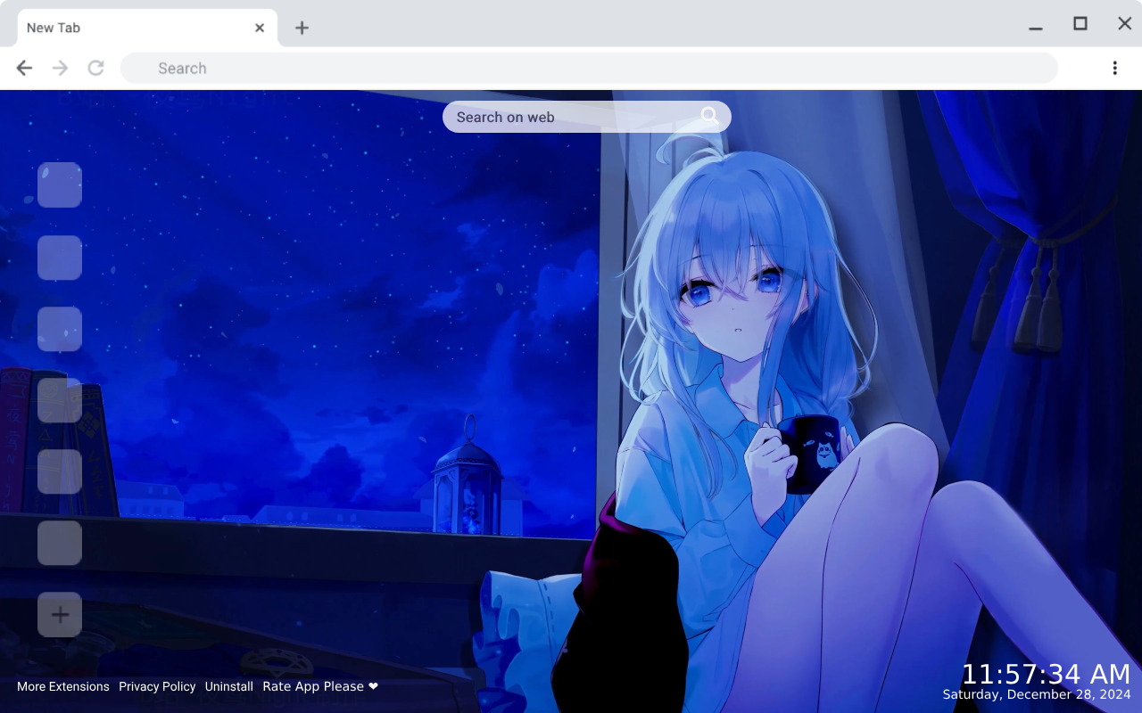The height and width of the screenshot is (713, 1142).
Task: Open the first sidebar shortcut tile
Action: 59,185
